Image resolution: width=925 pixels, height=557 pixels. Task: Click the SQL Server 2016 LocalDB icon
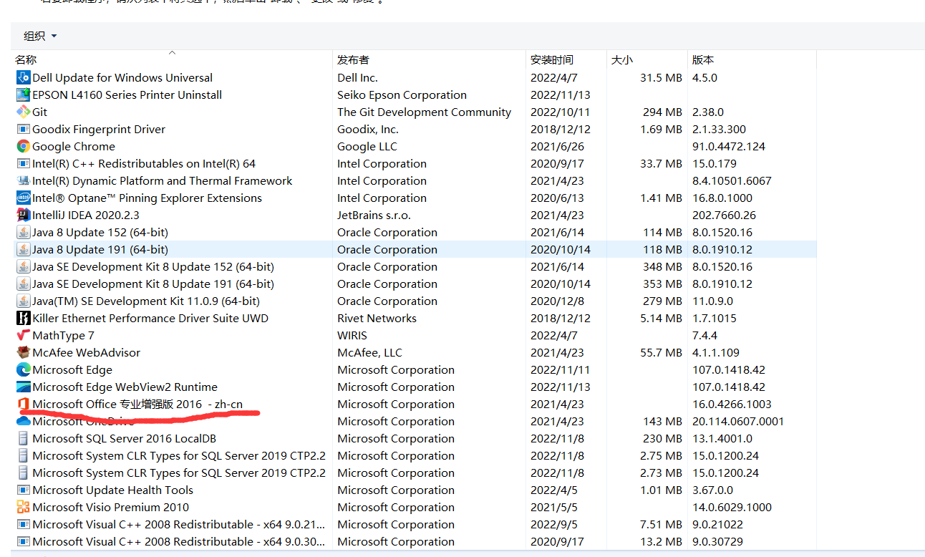[23, 438]
